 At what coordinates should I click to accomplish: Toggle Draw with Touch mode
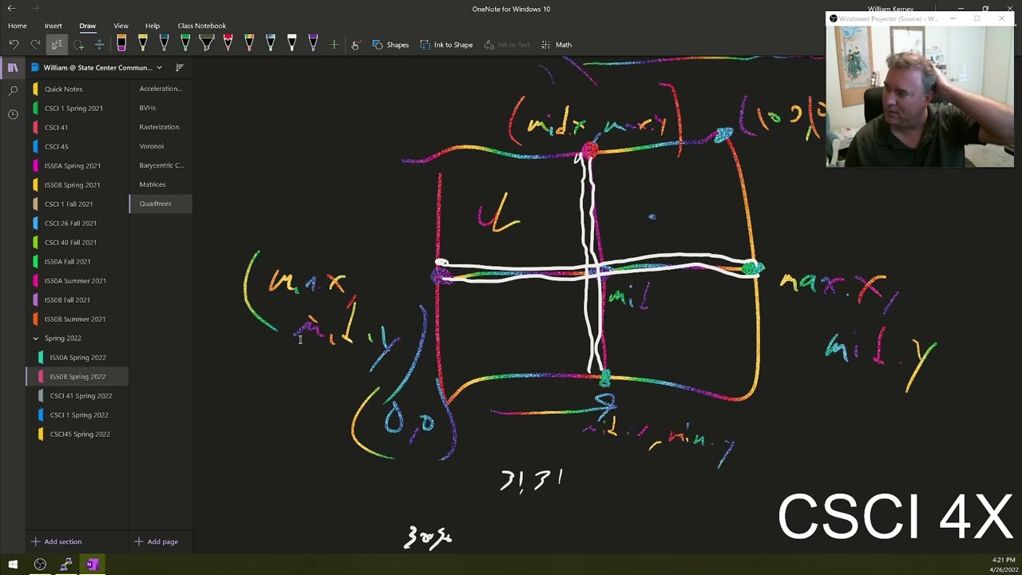355,45
